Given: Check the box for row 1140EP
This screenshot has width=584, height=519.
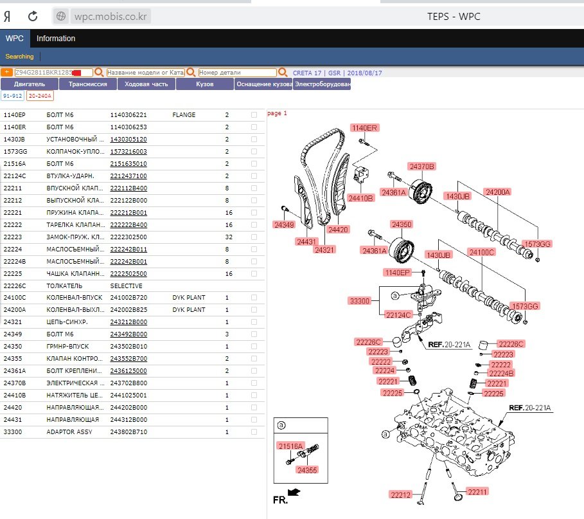Looking at the screenshot, I should click(x=254, y=115).
